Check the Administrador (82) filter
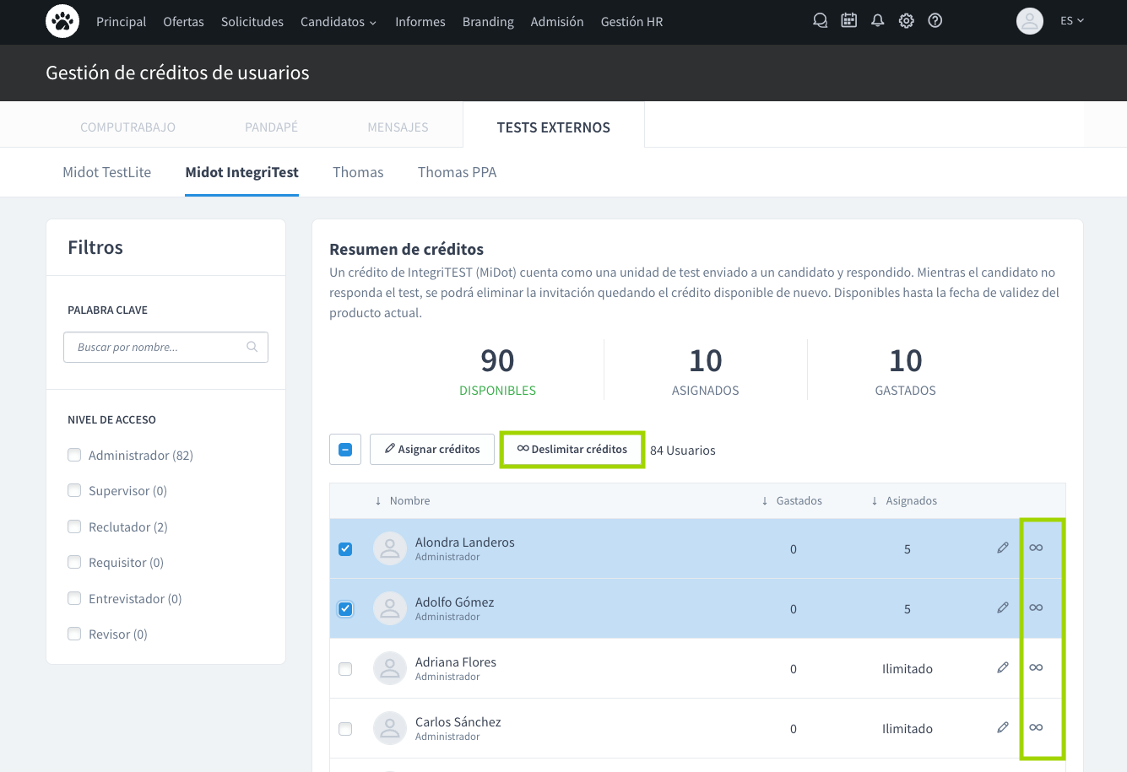The width and height of the screenshot is (1127, 772). [x=74, y=455]
